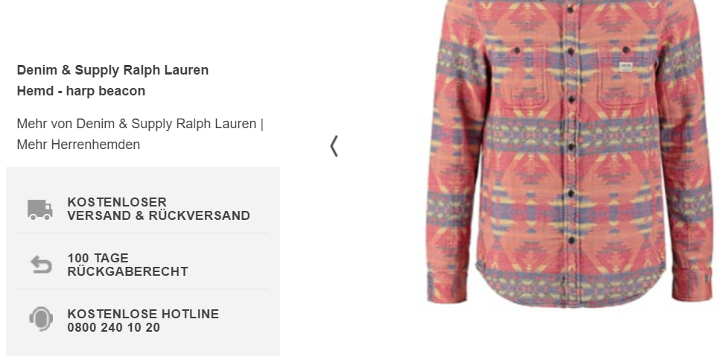Click the Hemd - harp beacon product name
Screen dimensions: 724x363
click(x=81, y=91)
